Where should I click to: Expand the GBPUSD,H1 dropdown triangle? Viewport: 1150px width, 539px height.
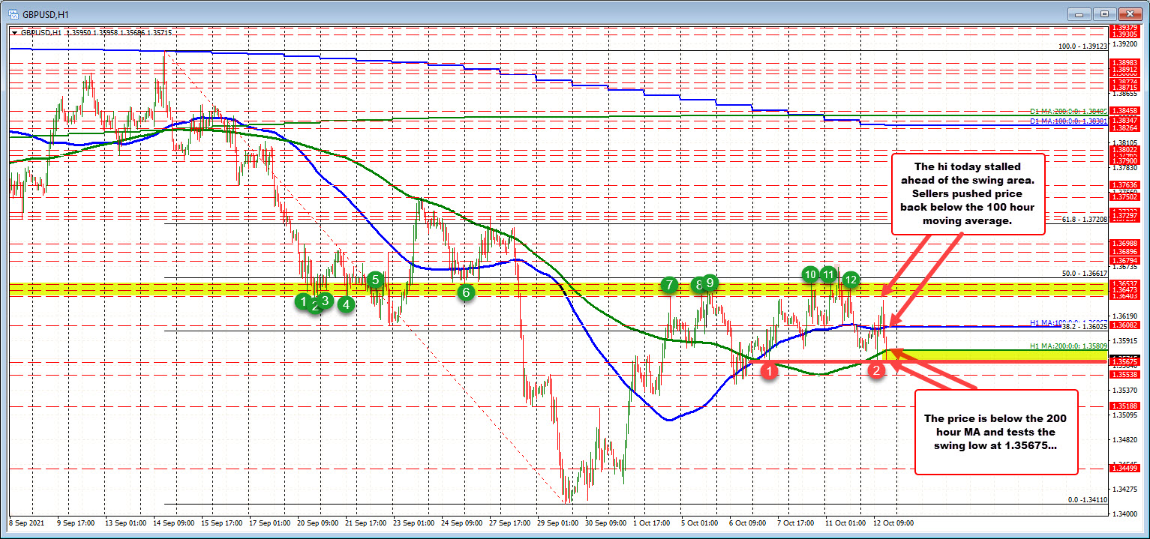(x=15, y=33)
